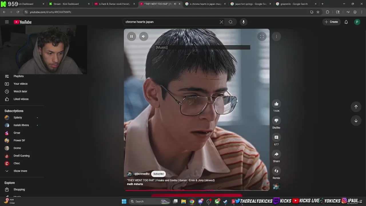
Task: Run search with the magnifier button
Action: [230, 22]
